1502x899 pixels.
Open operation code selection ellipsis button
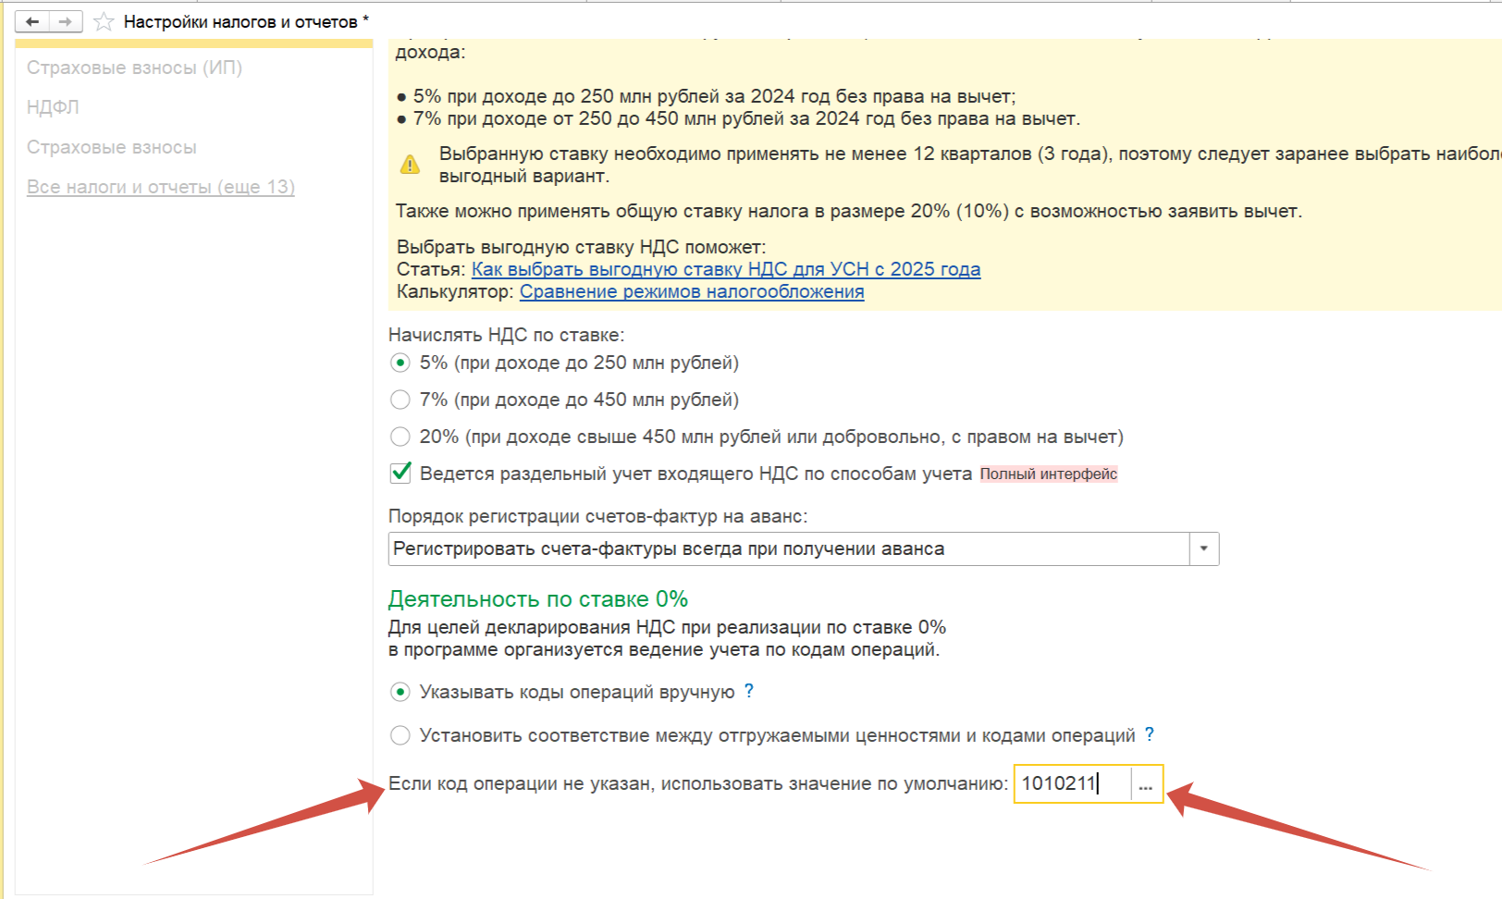[1146, 784]
